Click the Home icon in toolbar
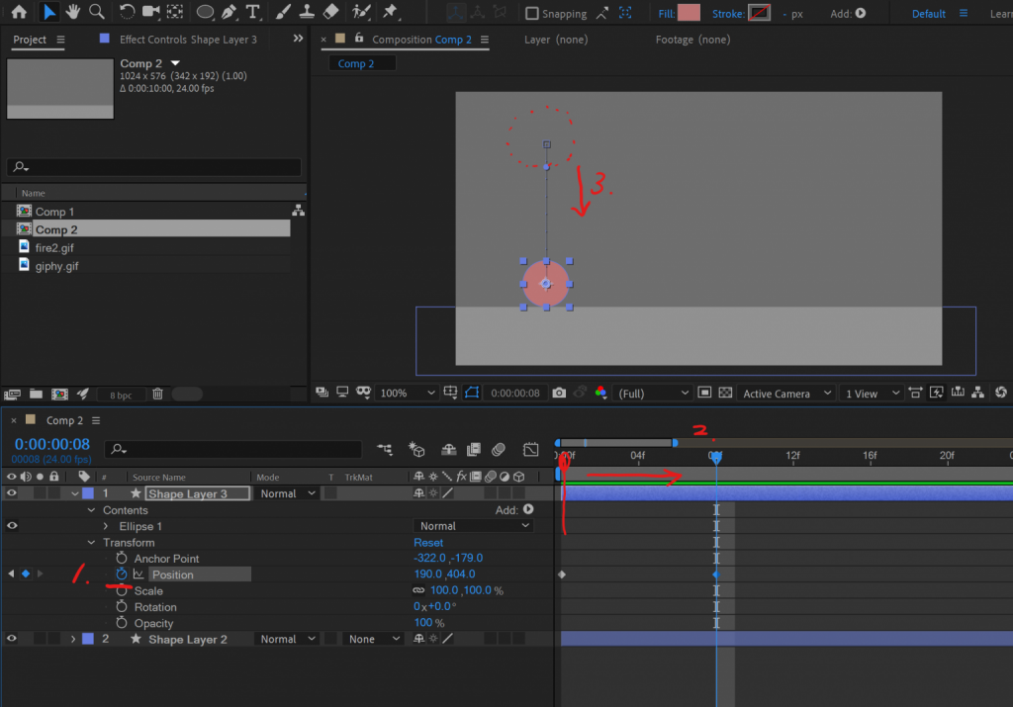 [x=19, y=12]
